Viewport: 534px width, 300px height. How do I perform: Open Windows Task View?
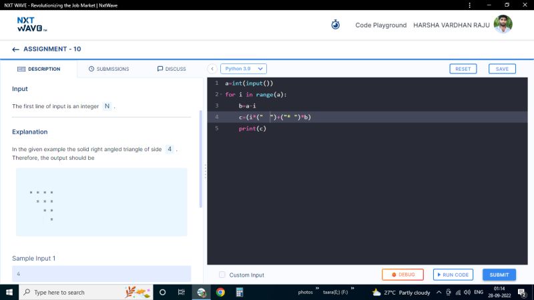coord(182,292)
